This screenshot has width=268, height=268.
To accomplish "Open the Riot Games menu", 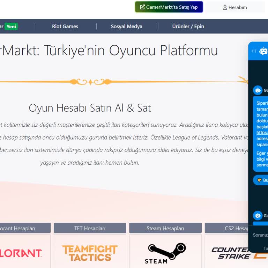I will pos(65,26).
